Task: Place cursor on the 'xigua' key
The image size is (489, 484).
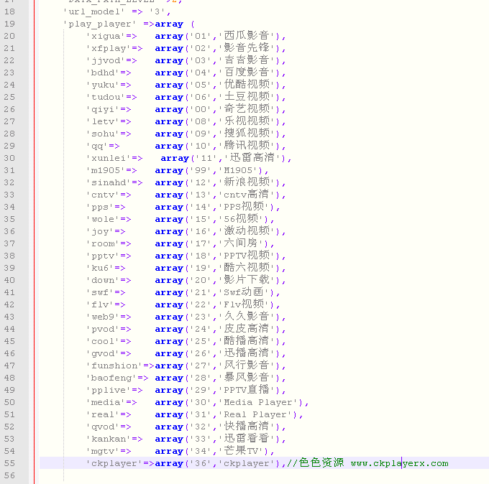Action: click(x=106, y=36)
